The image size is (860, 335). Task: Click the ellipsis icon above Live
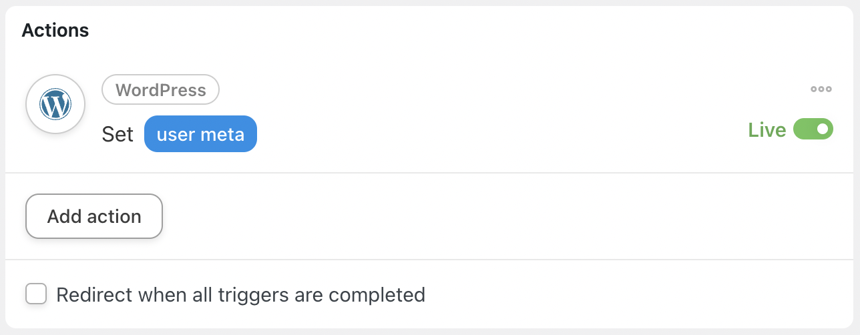pyautogui.click(x=821, y=89)
